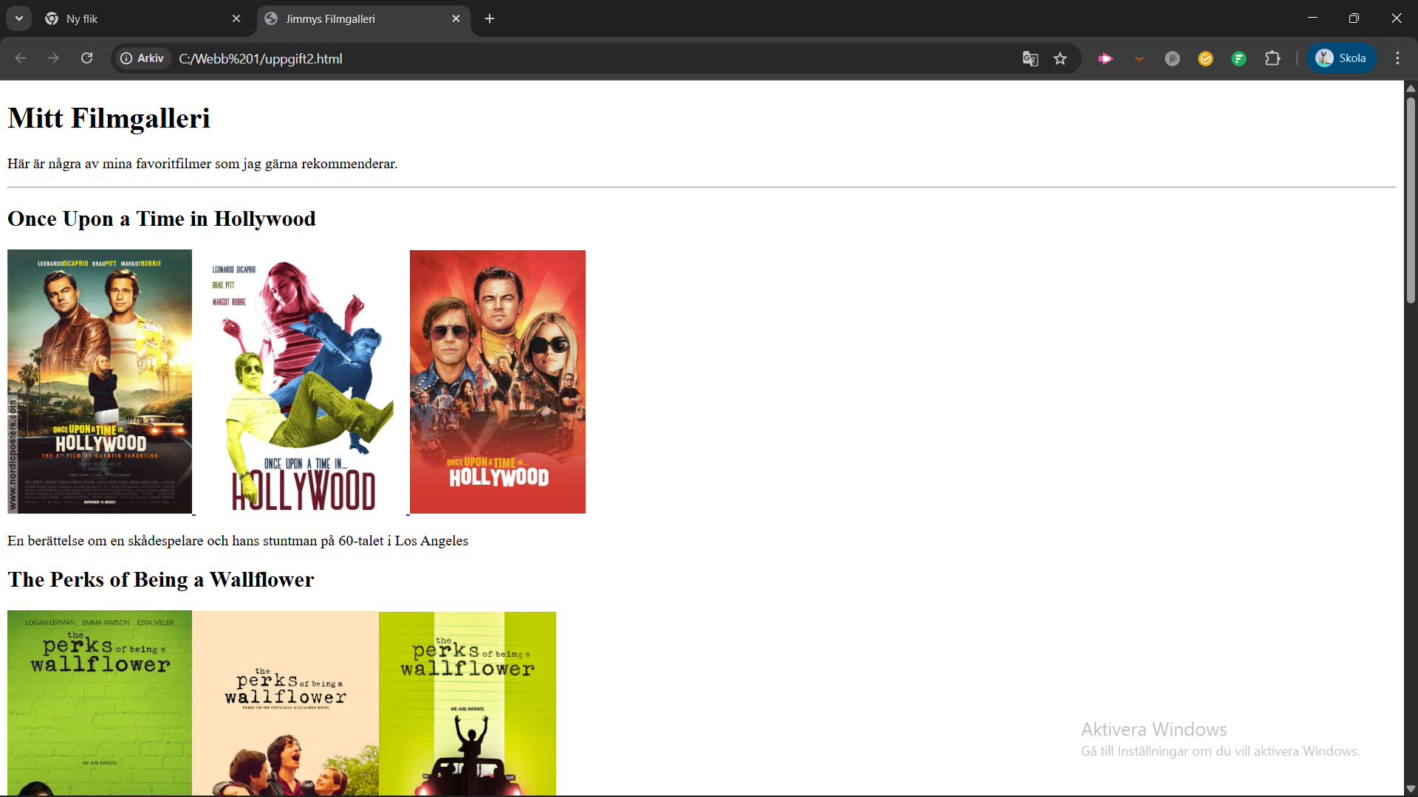
Task: Open a new tab with plus button
Action: [x=490, y=18]
